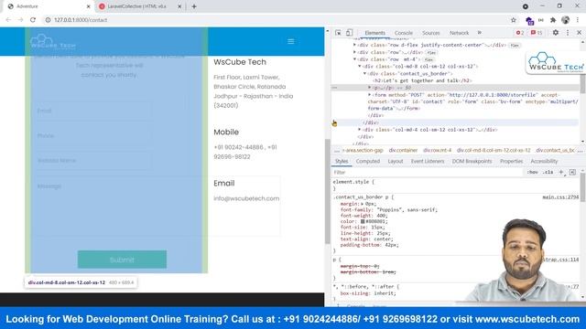Open Chrome three-dot menu
This screenshot has height=329, width=586.
point(578,20)
